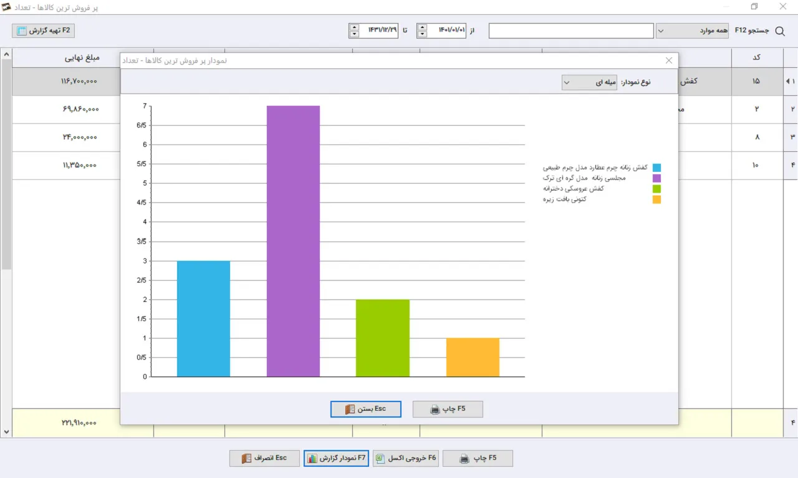798x478 pixels.
Task: Click the total amount ۲۲۱,۹۱۰,۰۰۰
Action: point(79,423)
